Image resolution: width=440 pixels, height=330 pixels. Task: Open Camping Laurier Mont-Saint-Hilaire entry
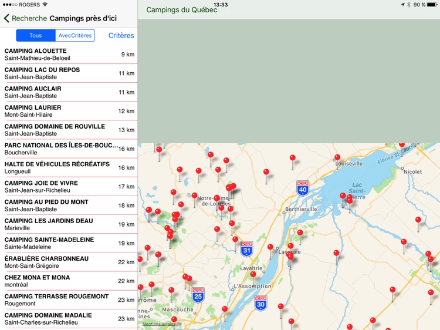tap(69, 111)
